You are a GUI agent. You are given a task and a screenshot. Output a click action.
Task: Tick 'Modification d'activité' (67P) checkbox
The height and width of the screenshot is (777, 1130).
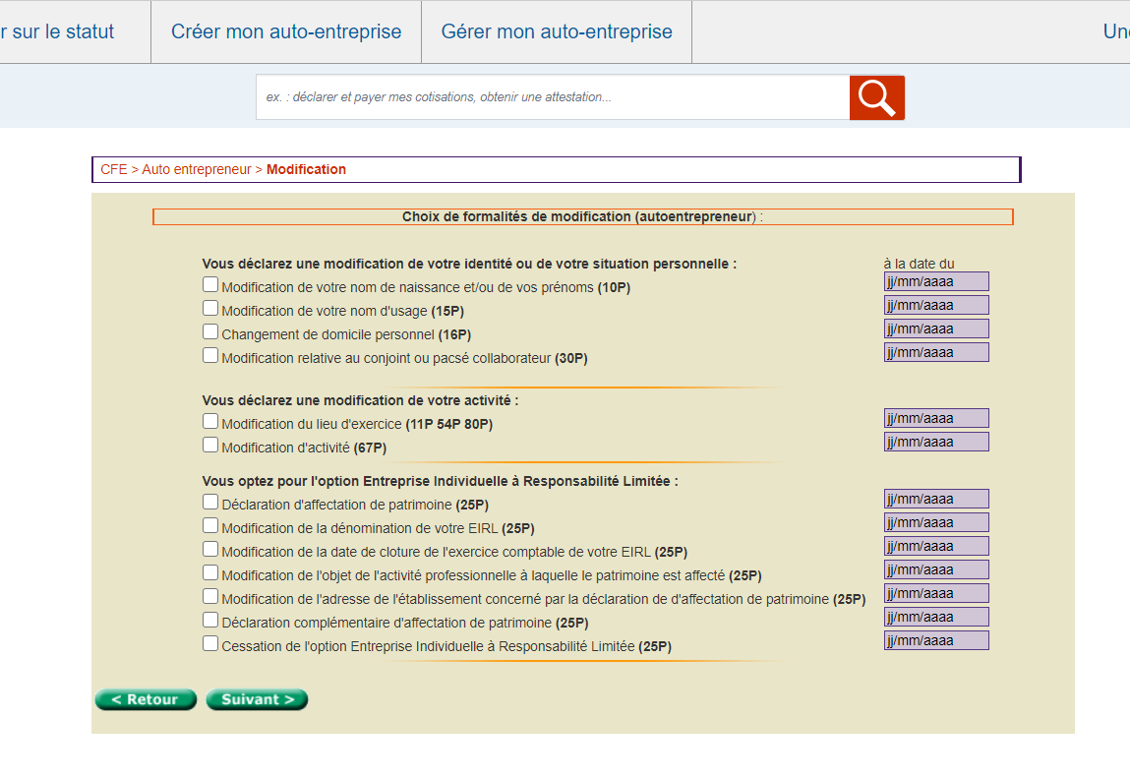(x=210, y=445)
